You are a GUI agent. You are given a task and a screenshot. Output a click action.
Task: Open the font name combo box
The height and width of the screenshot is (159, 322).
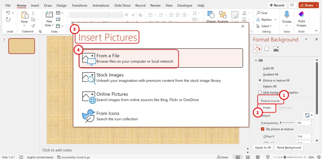pyautogui.click(x=90, y=15)
